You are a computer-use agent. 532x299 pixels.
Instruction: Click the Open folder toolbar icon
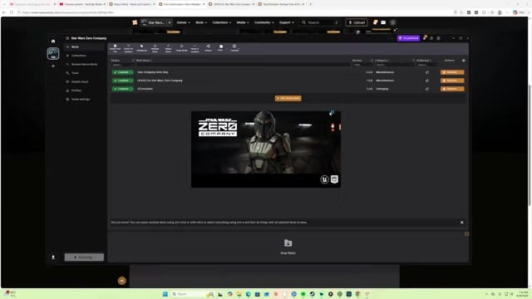(x=221, y=48)
